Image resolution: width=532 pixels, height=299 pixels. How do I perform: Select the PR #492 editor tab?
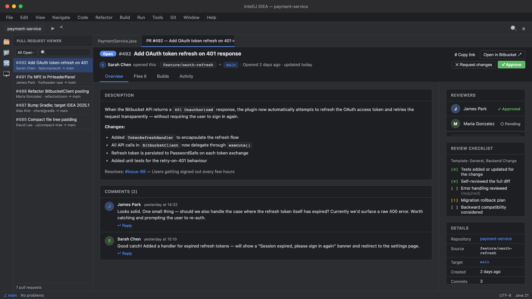188,41
